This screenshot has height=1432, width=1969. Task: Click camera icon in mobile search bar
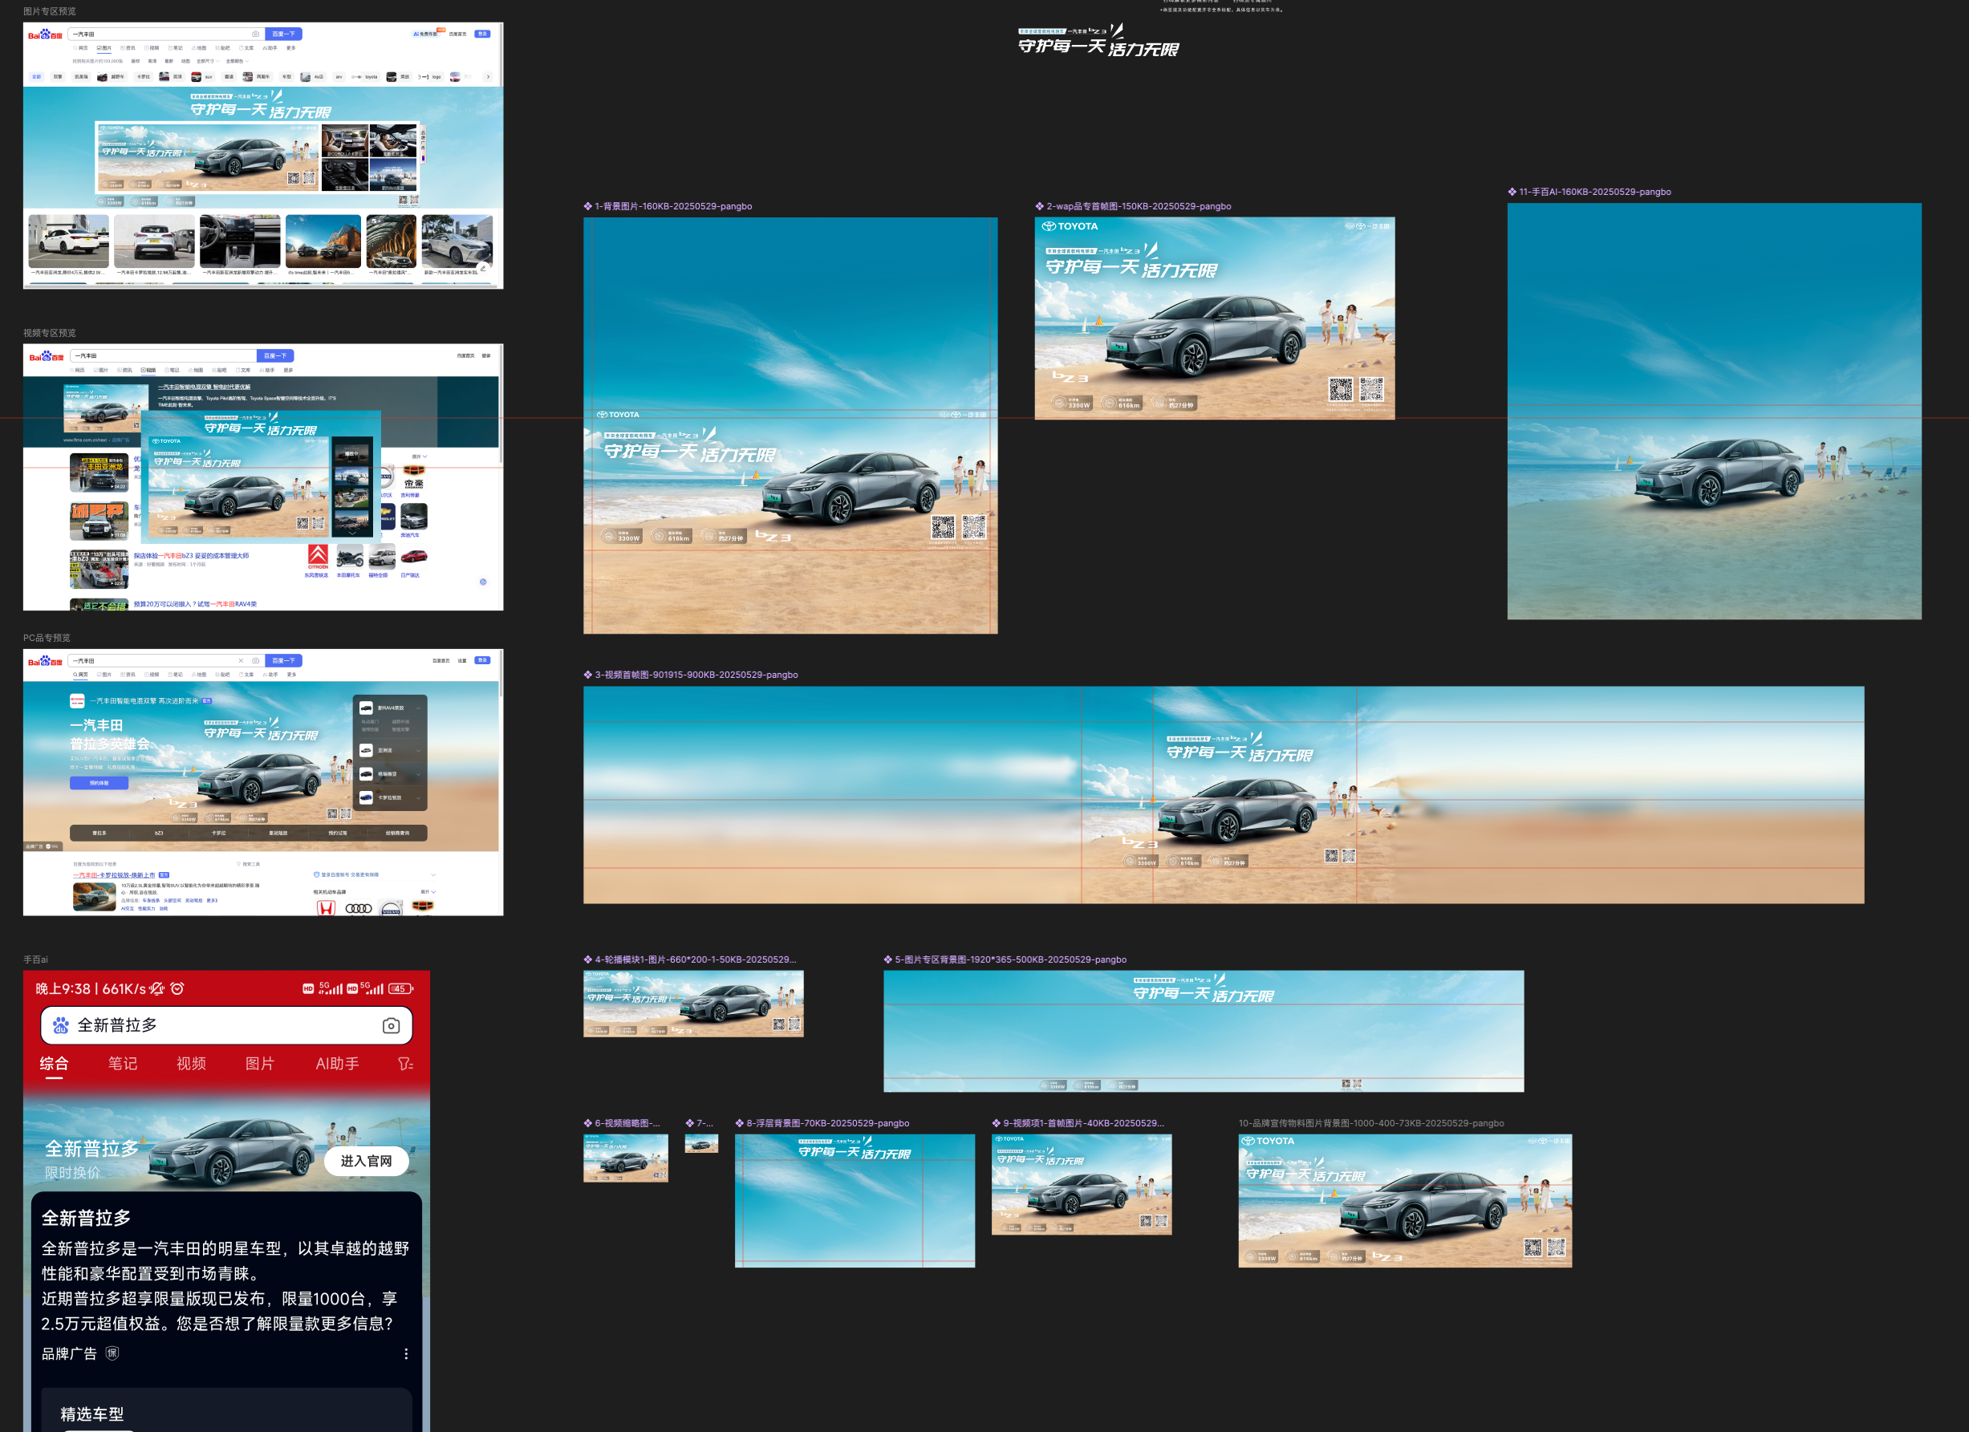tap(391, 1026)
